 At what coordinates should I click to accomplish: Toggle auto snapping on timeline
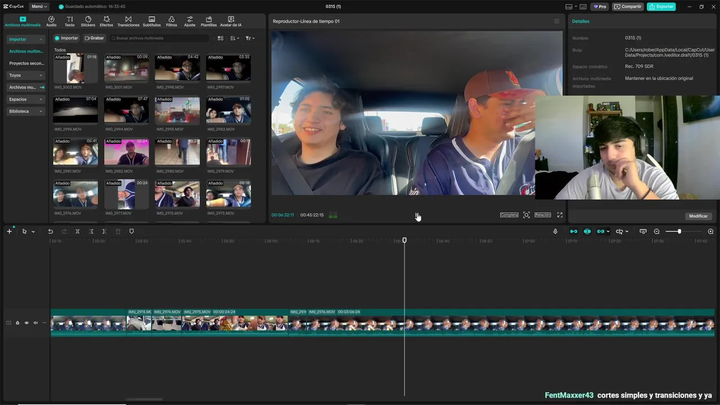pos(587,231)
